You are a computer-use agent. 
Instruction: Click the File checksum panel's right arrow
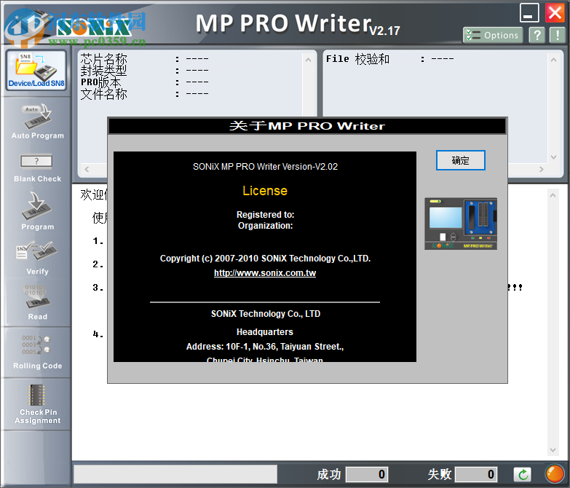(542, 169)
